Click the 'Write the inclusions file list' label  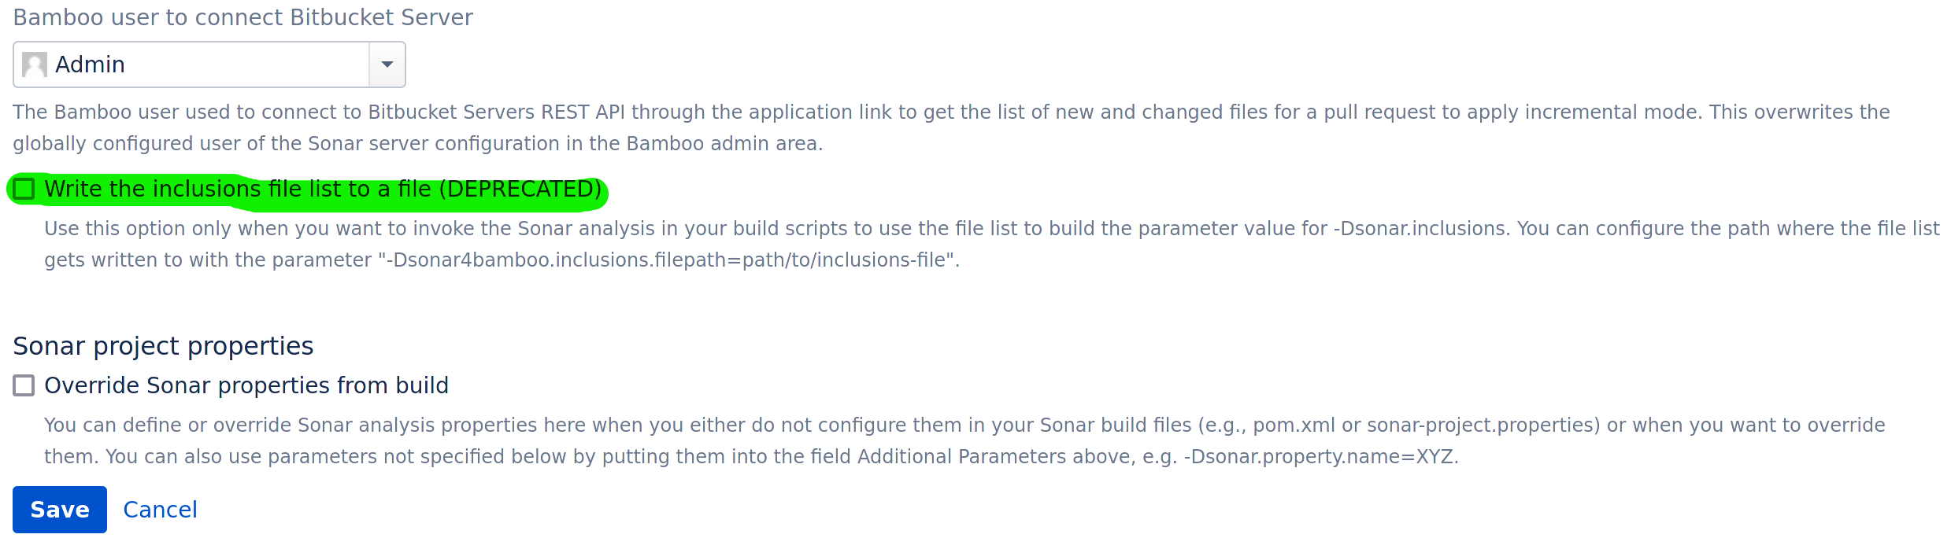(x=236, y=189)
